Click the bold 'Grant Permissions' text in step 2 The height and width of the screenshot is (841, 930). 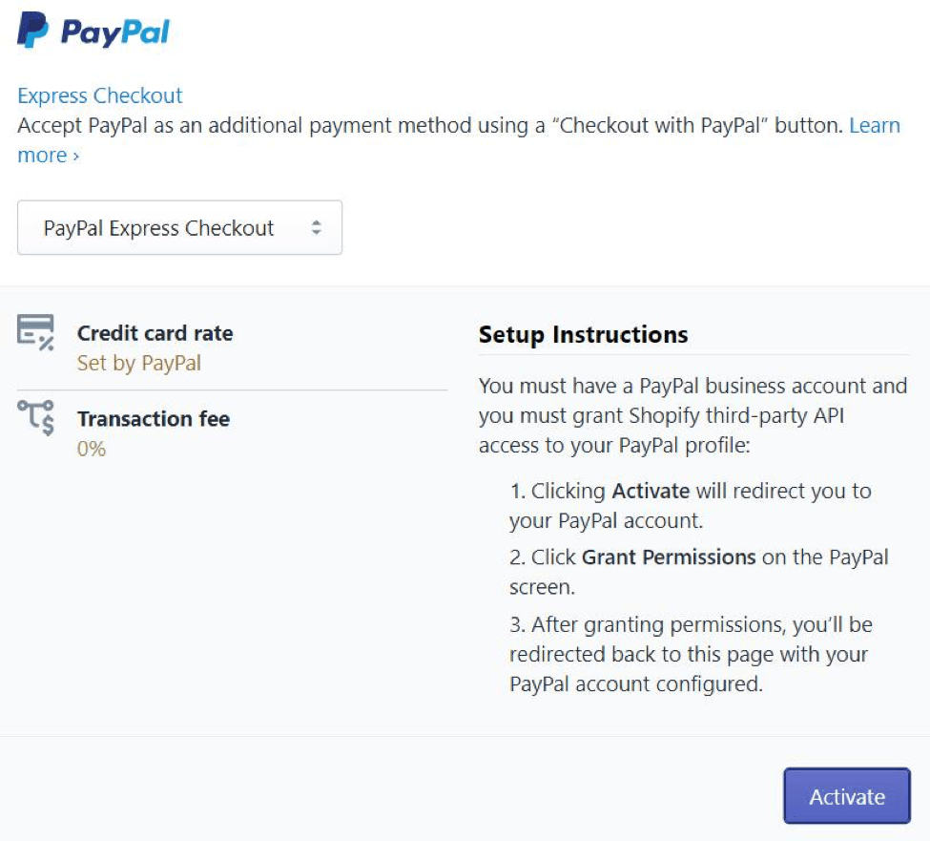tap(669, 557)
